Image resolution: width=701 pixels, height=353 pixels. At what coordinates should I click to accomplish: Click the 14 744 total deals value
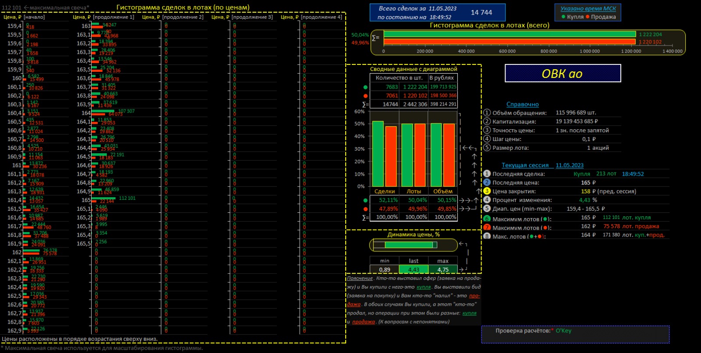pyautogui.click(x=481, y=13)
